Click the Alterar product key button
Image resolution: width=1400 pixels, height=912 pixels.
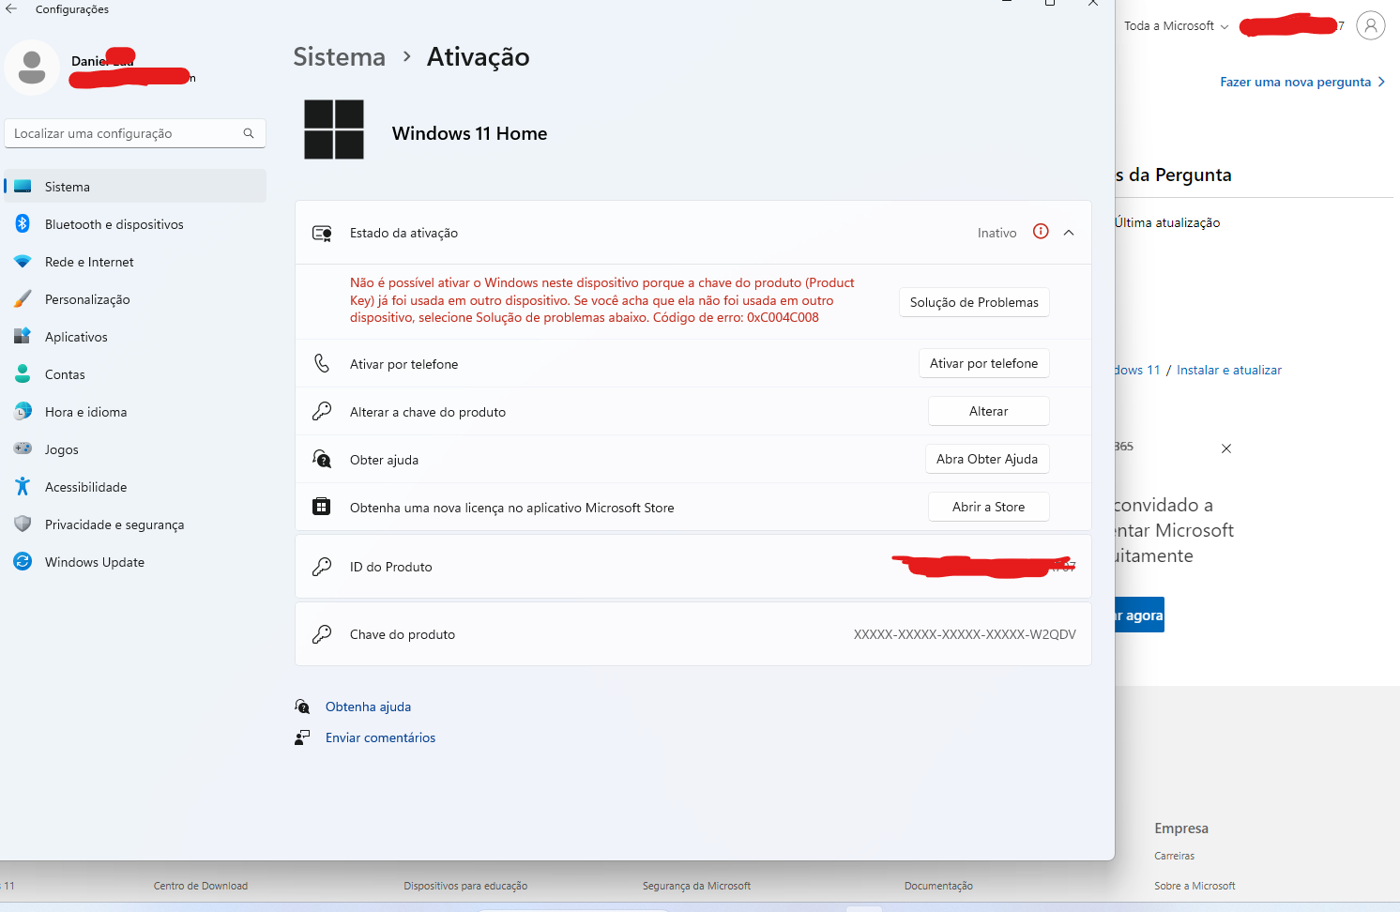pos(988,411)
